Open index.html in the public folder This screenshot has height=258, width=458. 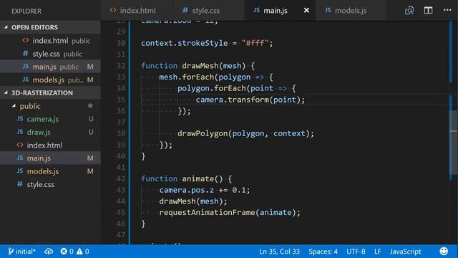point(50,145)
